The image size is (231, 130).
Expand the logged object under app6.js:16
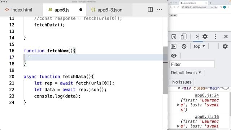coord(178,126)
